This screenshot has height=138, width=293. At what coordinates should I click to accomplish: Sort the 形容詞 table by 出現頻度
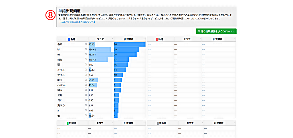130,123
